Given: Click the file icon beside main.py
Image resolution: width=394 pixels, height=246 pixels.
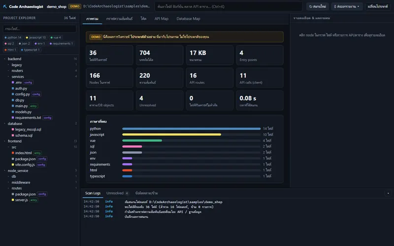Looking at the screenshot, I should point(13,106).
